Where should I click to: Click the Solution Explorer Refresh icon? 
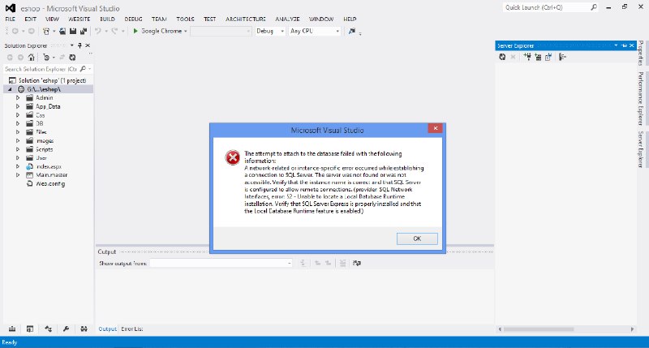pos(72,58)
